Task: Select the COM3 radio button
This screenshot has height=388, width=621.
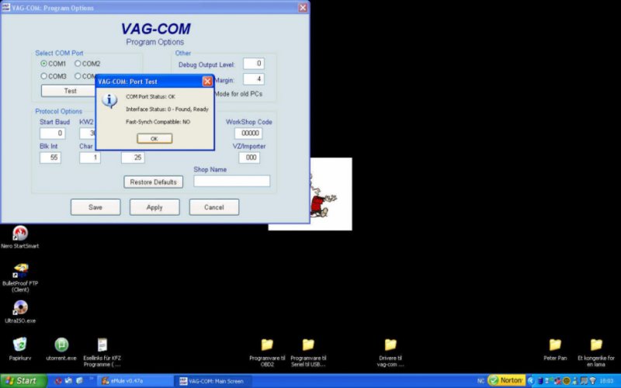Action: pyautogui.click(x=44, y=76)
